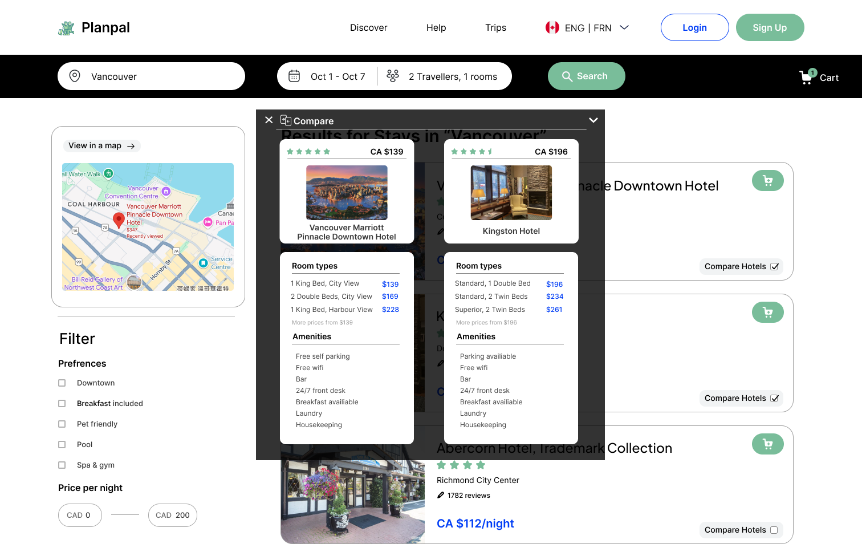This screenshot has width=862, height=560.
Task: Enable the Breakfast included filter
Action: (x=62, y=403)
